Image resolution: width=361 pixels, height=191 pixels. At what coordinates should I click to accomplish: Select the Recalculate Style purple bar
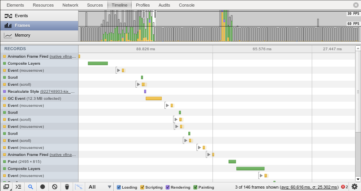click(x=145, y=91)
